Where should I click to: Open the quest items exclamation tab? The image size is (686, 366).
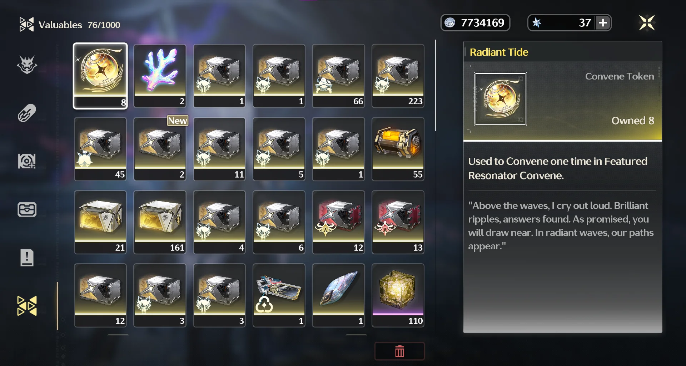point(27,258)
